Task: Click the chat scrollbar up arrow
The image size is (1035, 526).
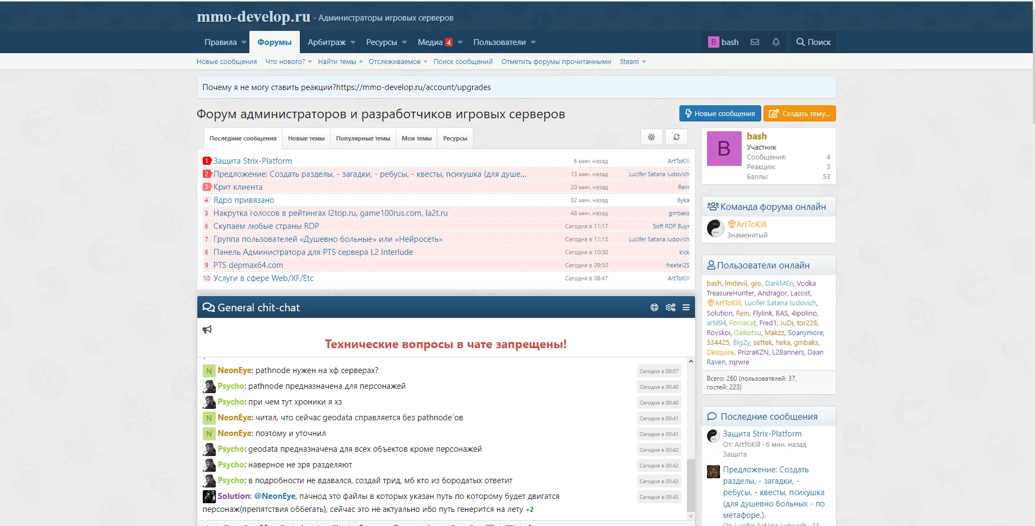Action: tap(691, 361)
